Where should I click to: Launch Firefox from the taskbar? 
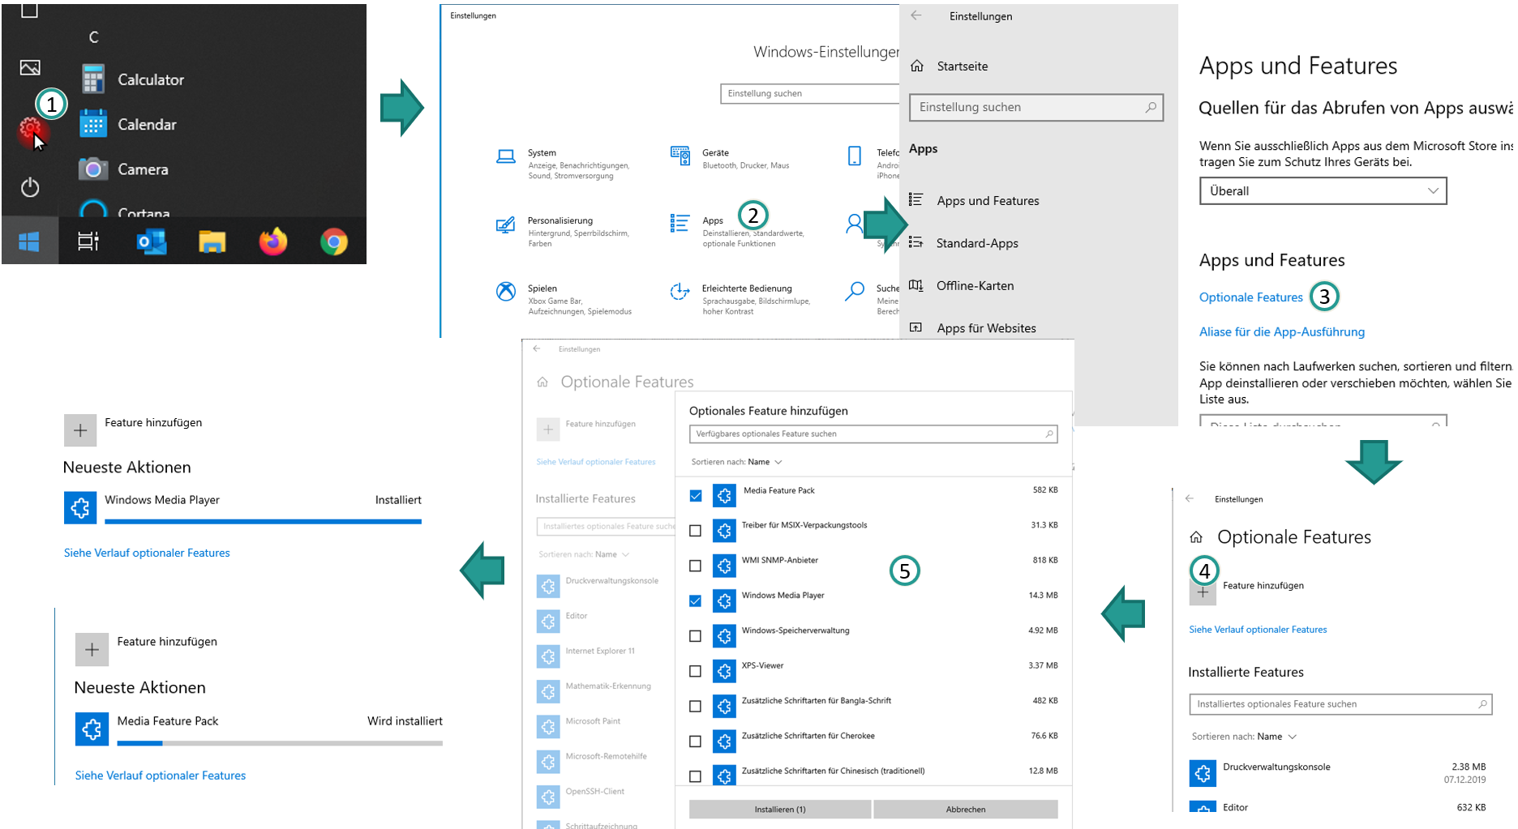[x=273, y=241]
